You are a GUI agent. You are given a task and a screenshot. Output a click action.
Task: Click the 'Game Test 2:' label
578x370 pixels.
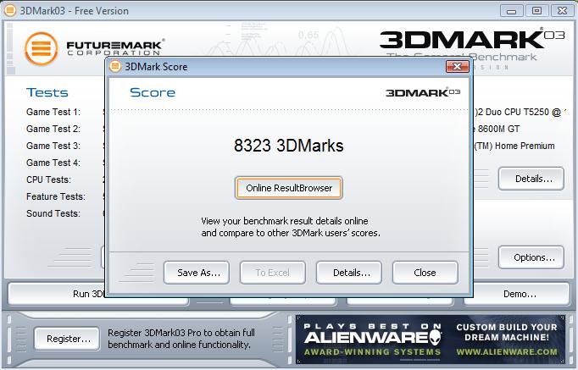point(53,129)
